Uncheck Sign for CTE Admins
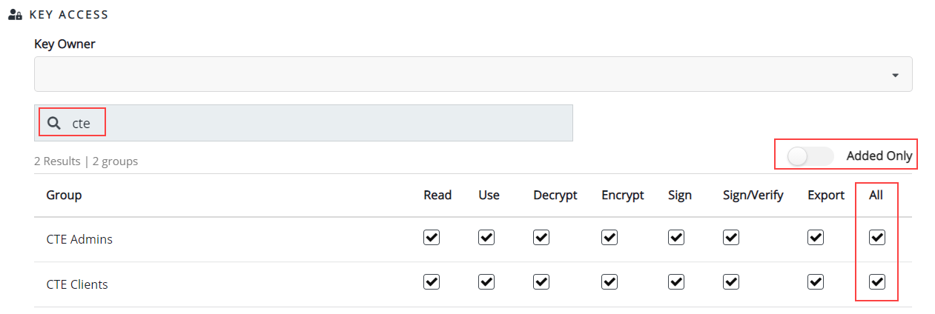Viewport: 935px width, 314px height. 675,238
